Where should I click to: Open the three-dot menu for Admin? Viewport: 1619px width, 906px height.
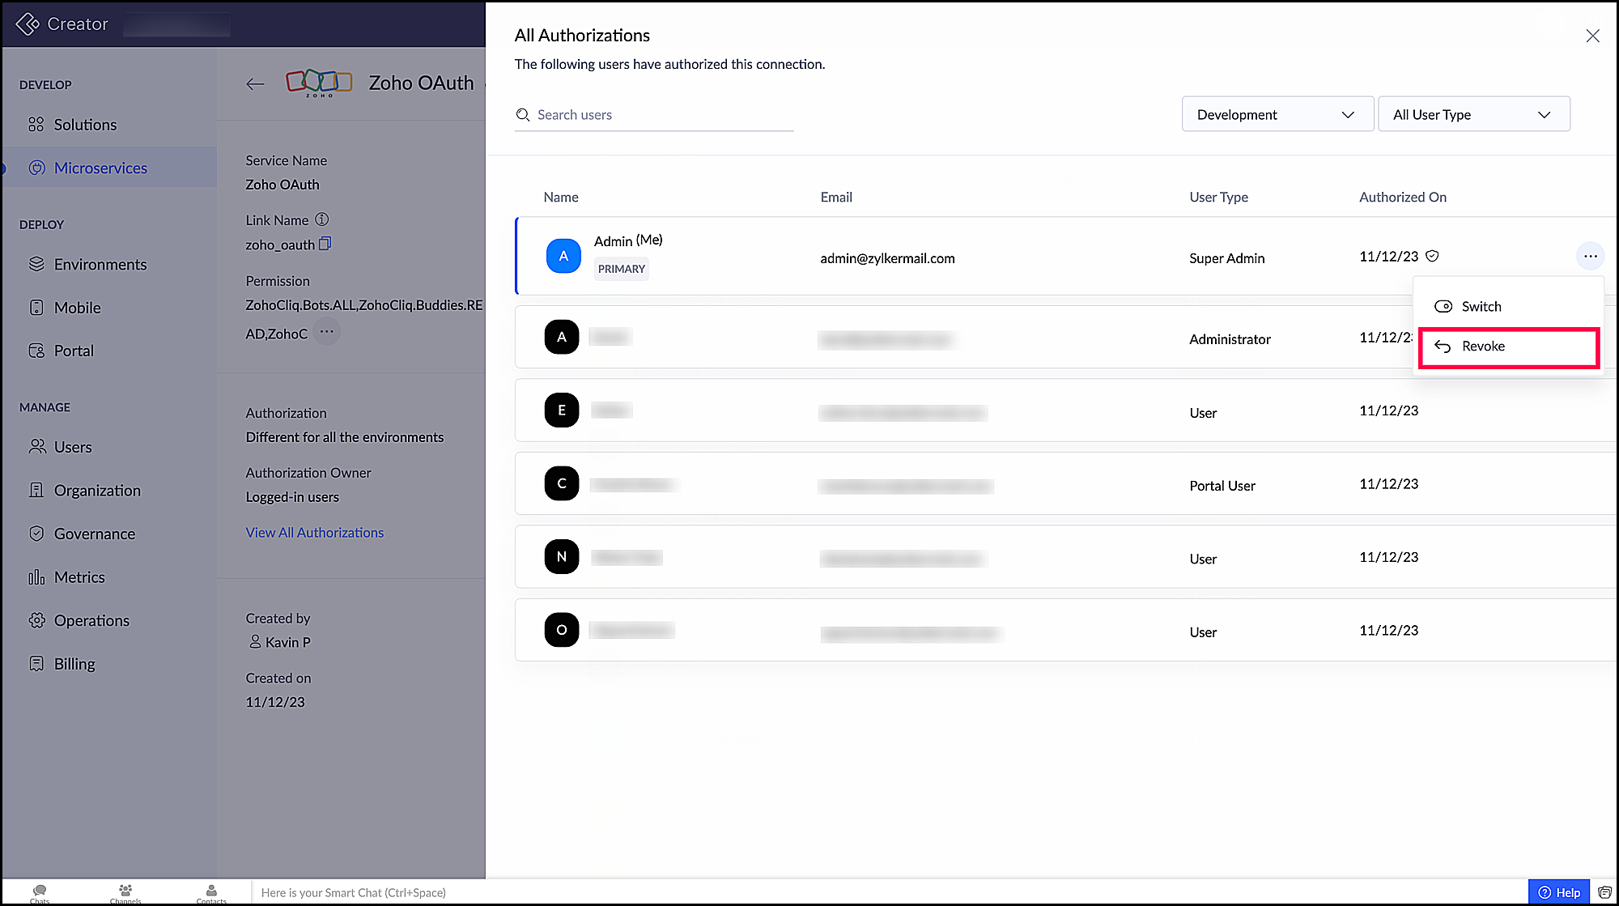1590,257
